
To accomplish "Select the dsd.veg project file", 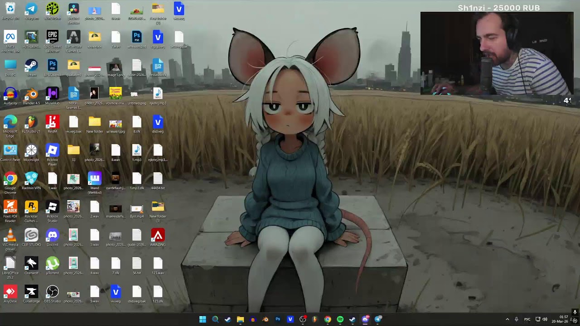I will coord(158,125).
